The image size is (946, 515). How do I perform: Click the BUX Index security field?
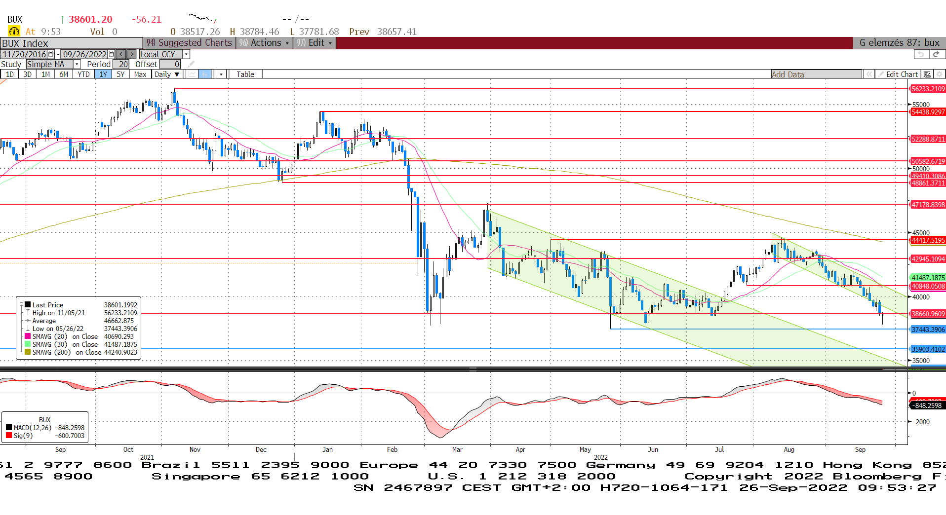click(x=71, y=43)
